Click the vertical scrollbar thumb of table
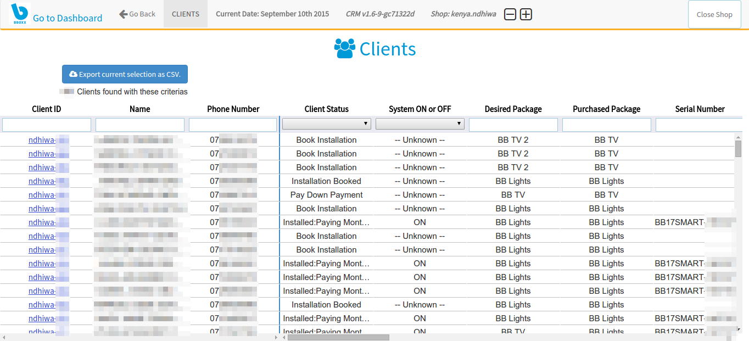Screen dimensions: 749x341 pos(738,149)
